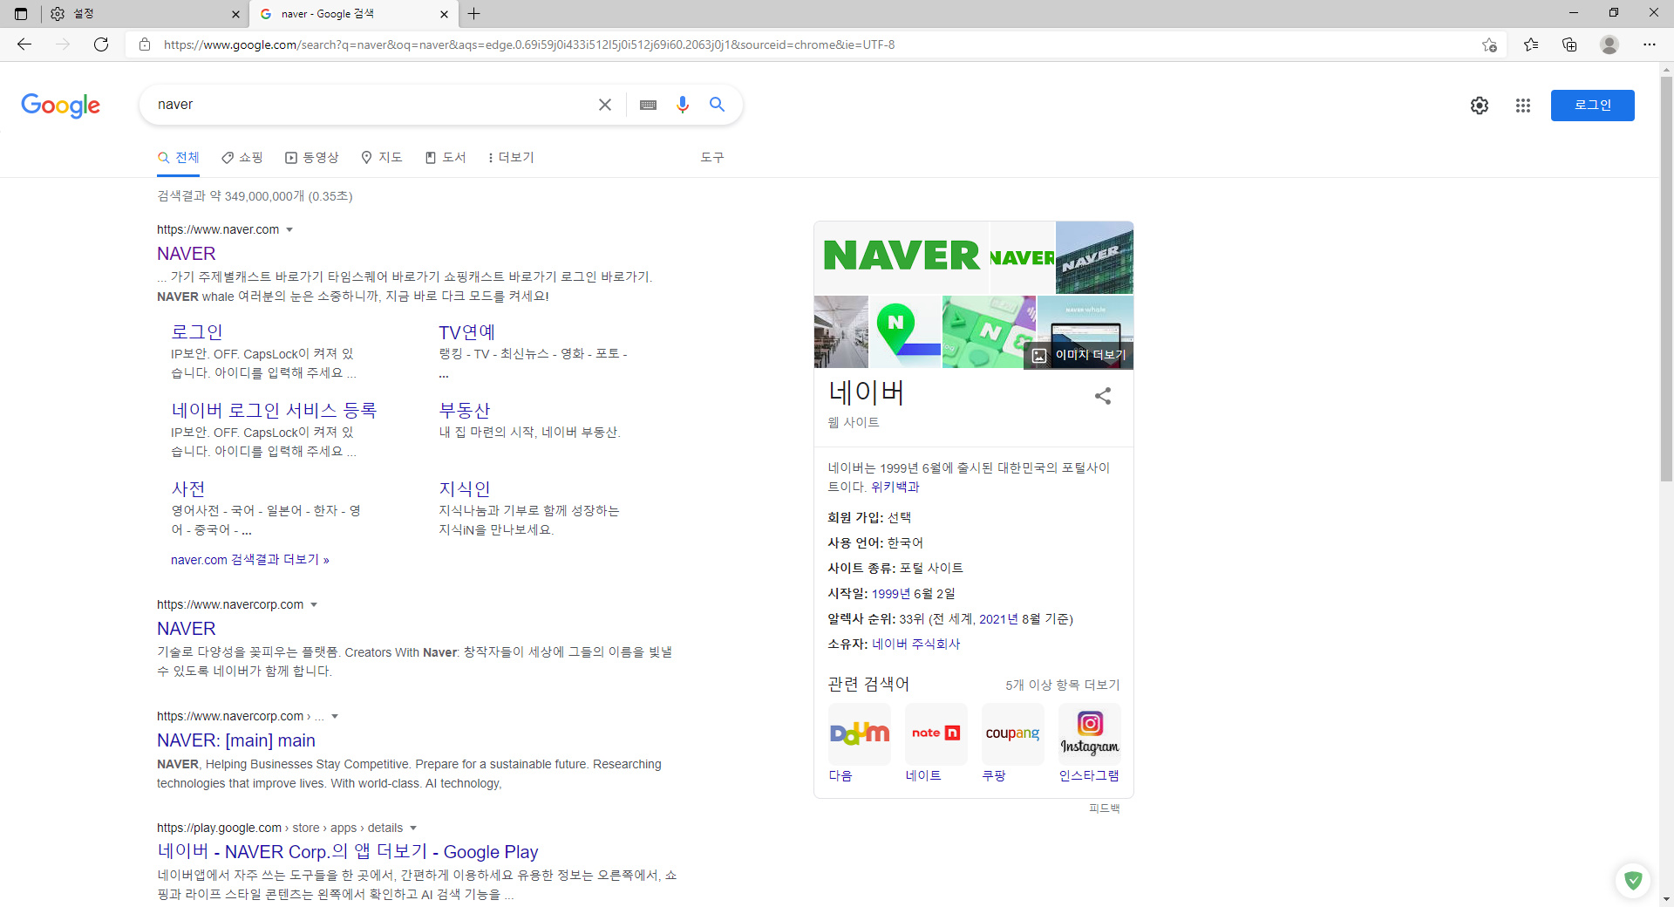This screenshot has width=1674, height=907.
Task: Close the naver - Google 검색 tab
Action: point(444,14)
